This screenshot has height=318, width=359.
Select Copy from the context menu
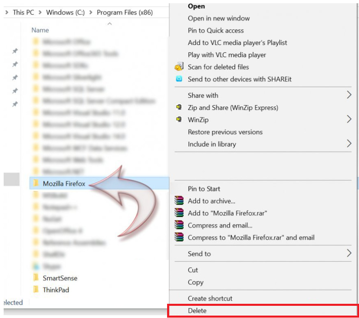[196, 282]
